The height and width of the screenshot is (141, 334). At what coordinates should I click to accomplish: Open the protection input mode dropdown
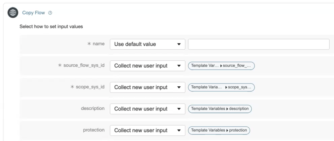coord(147,130)
